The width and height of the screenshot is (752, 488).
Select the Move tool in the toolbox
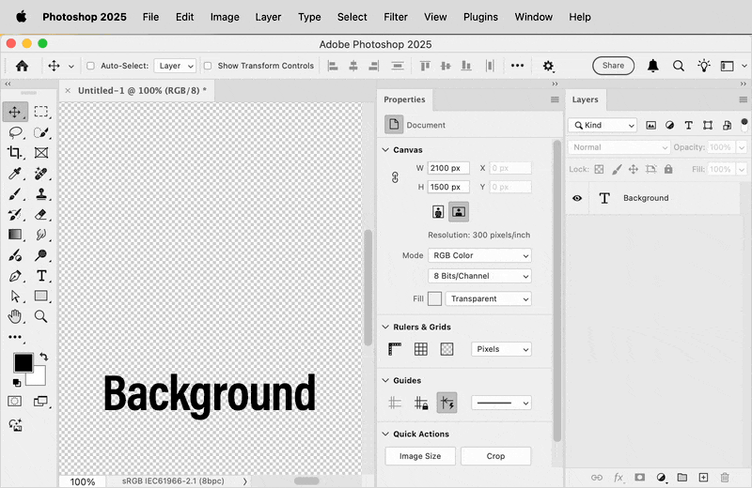(x=15, y=112)
